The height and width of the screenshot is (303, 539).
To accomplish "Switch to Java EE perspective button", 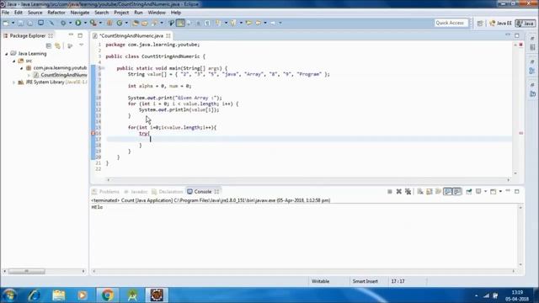I will coord(500,23).
